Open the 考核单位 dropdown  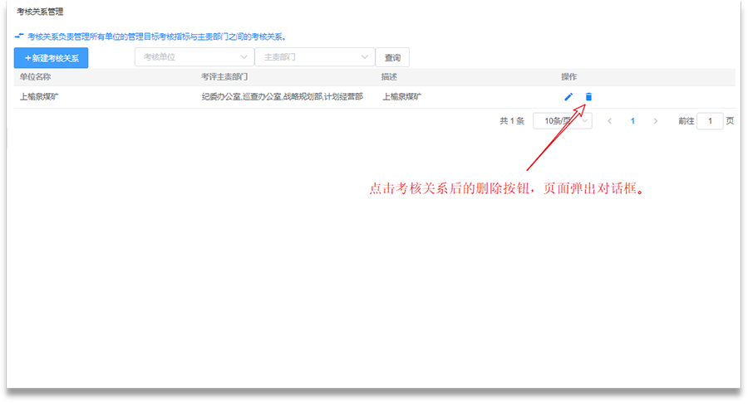coord(194,57)
